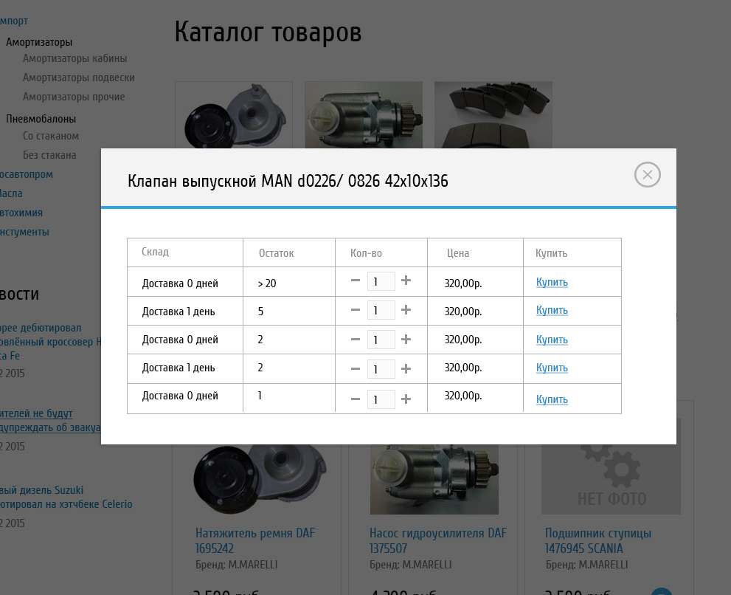Select the Со стаканом subcategory

pos(51,136)
